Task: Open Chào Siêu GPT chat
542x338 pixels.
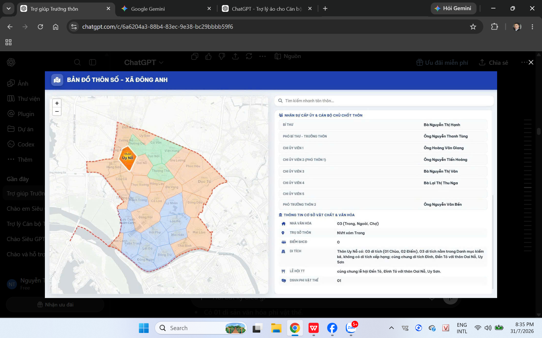Action: point(25,239)
